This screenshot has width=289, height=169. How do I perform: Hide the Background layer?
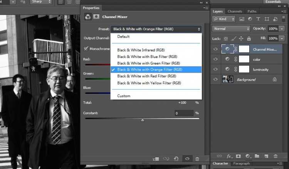click(x=216, y=80)
